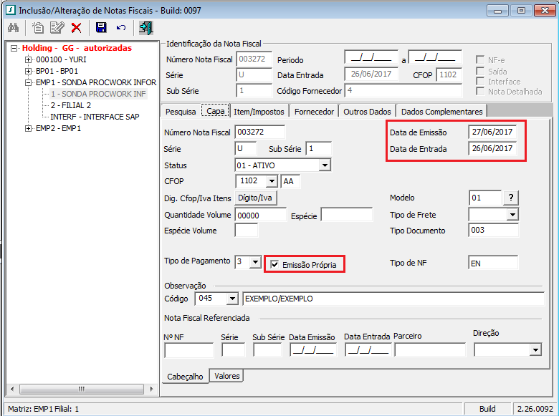Click the undo arrow icon
559x416 pixels.
click(120, 28)
